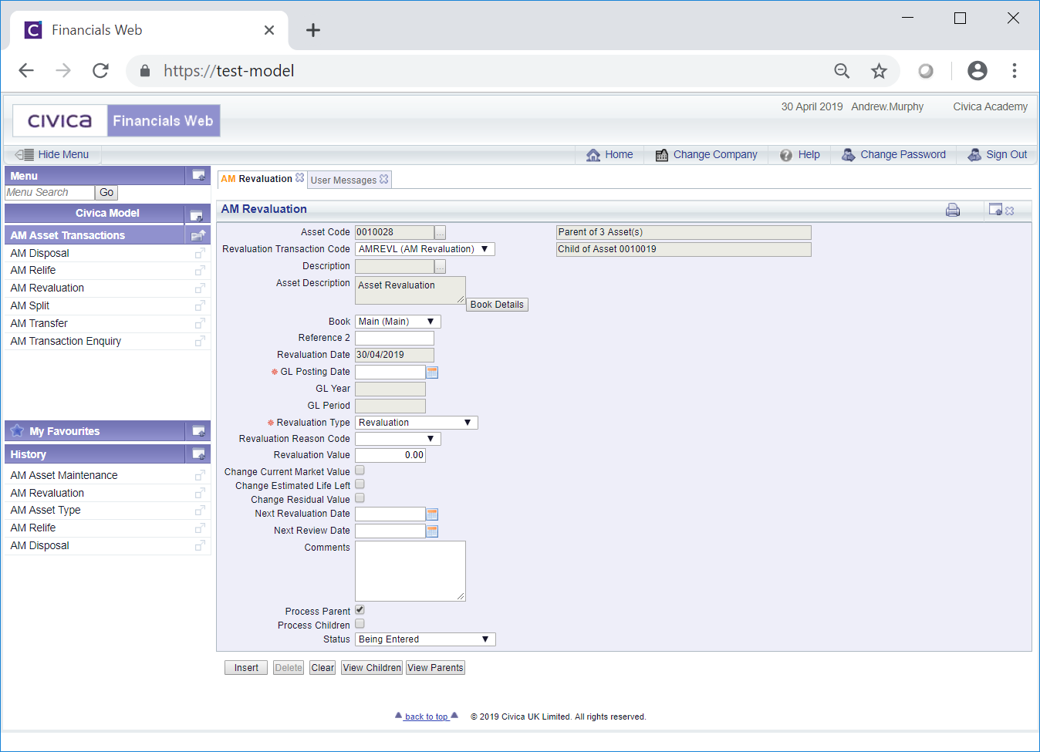Open the Book dropdown
The image size is (1040, 752).
(397, 322)
